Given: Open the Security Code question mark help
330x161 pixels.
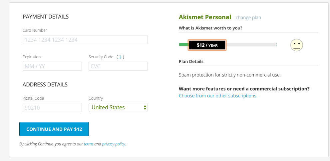Looking at the screenshot, I should (x=120, y=57).
